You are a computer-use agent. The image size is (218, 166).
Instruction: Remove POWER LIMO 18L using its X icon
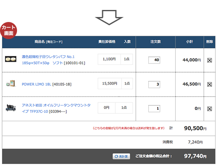tap(209, 84)
